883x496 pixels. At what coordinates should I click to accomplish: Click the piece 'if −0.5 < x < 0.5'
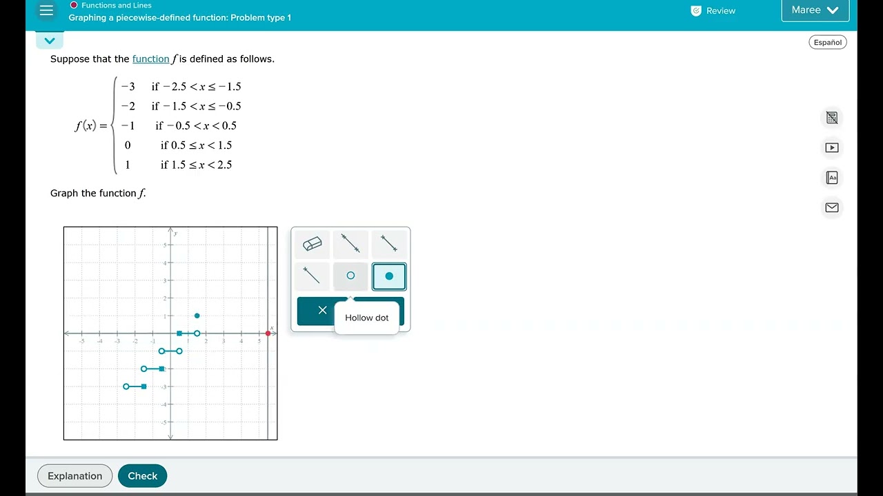pyautogui.click(x=196, y=125)
